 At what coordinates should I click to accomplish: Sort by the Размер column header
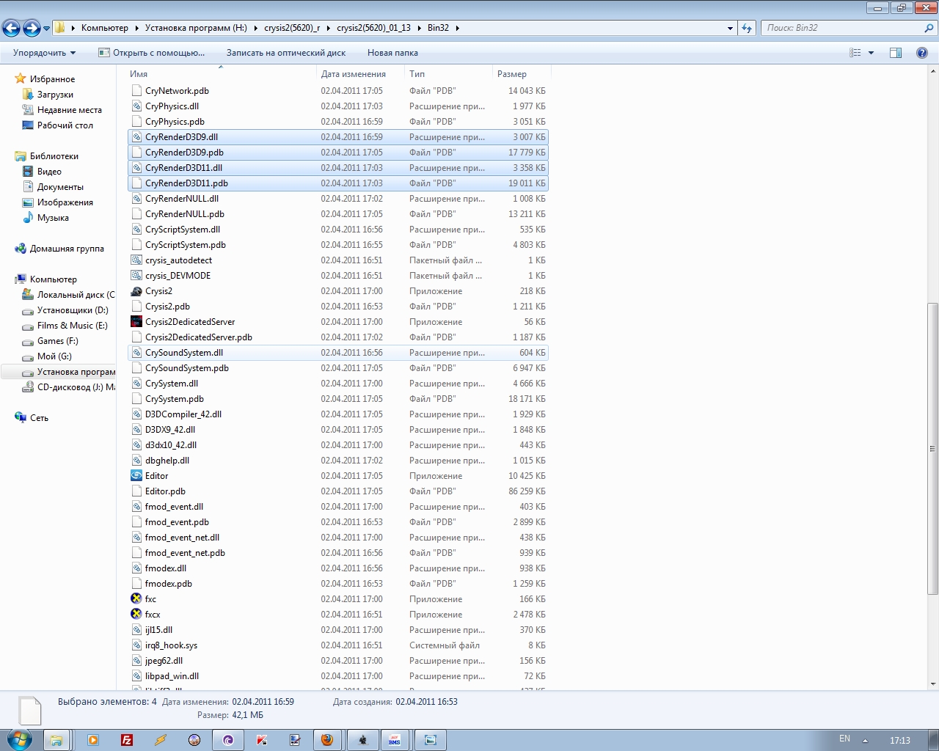click(522, 74)
